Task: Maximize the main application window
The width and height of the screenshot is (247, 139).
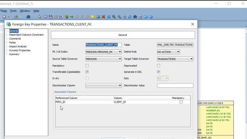Action: [229, 3]
